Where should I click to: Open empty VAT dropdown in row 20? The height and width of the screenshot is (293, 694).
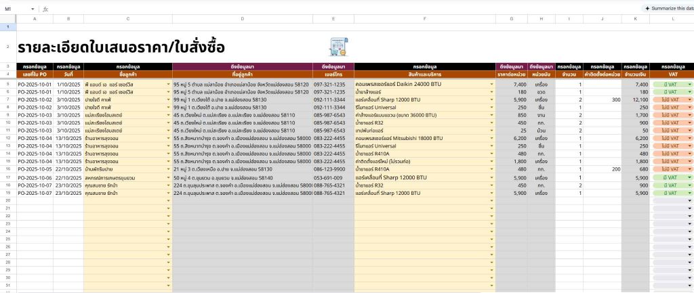[689, 202]
